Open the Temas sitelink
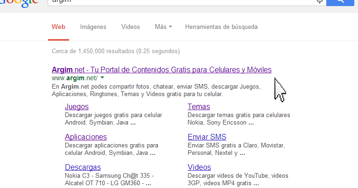 pyautogui.click(x=199, y=106)
